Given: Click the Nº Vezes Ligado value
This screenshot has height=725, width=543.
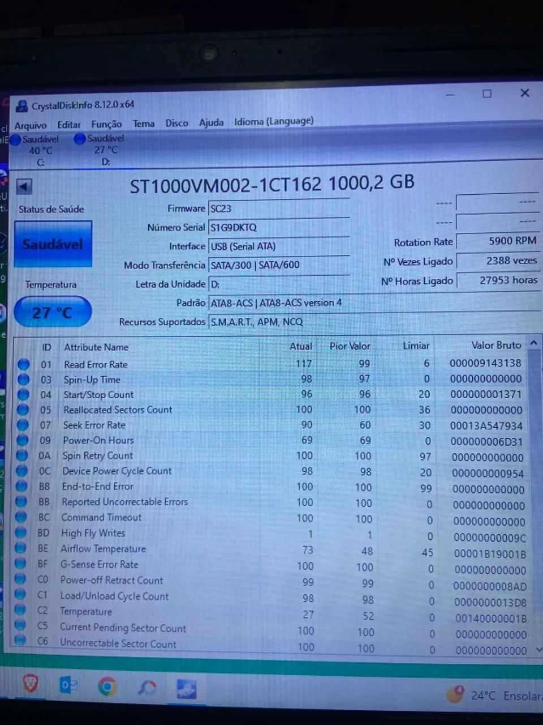Looking at the screenshot, I should click(x=498, y=261).
